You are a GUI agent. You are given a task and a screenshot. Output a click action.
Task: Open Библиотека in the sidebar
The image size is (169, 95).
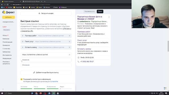coord(6,52)
